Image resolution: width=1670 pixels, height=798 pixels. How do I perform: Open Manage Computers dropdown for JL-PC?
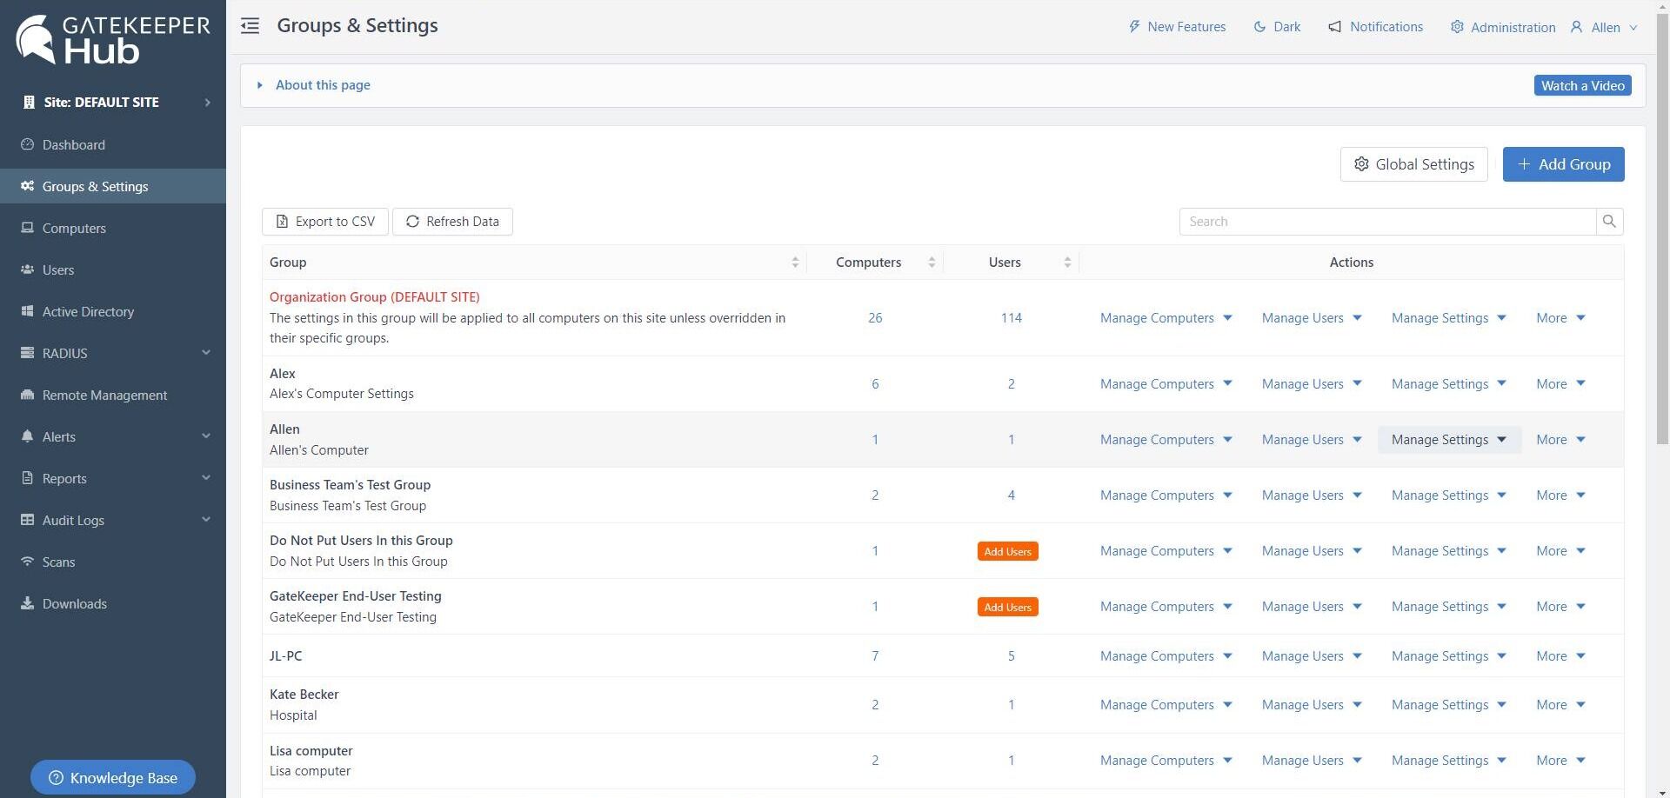click(1166, 656)
